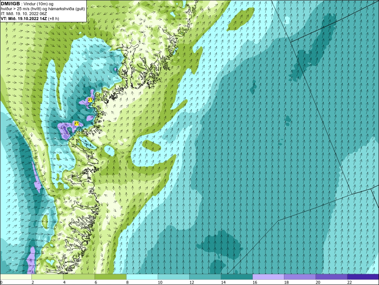Pick the teal swatch between 12 and 14
The width and height of the screenshot is (379, 285).
[205, 277]
